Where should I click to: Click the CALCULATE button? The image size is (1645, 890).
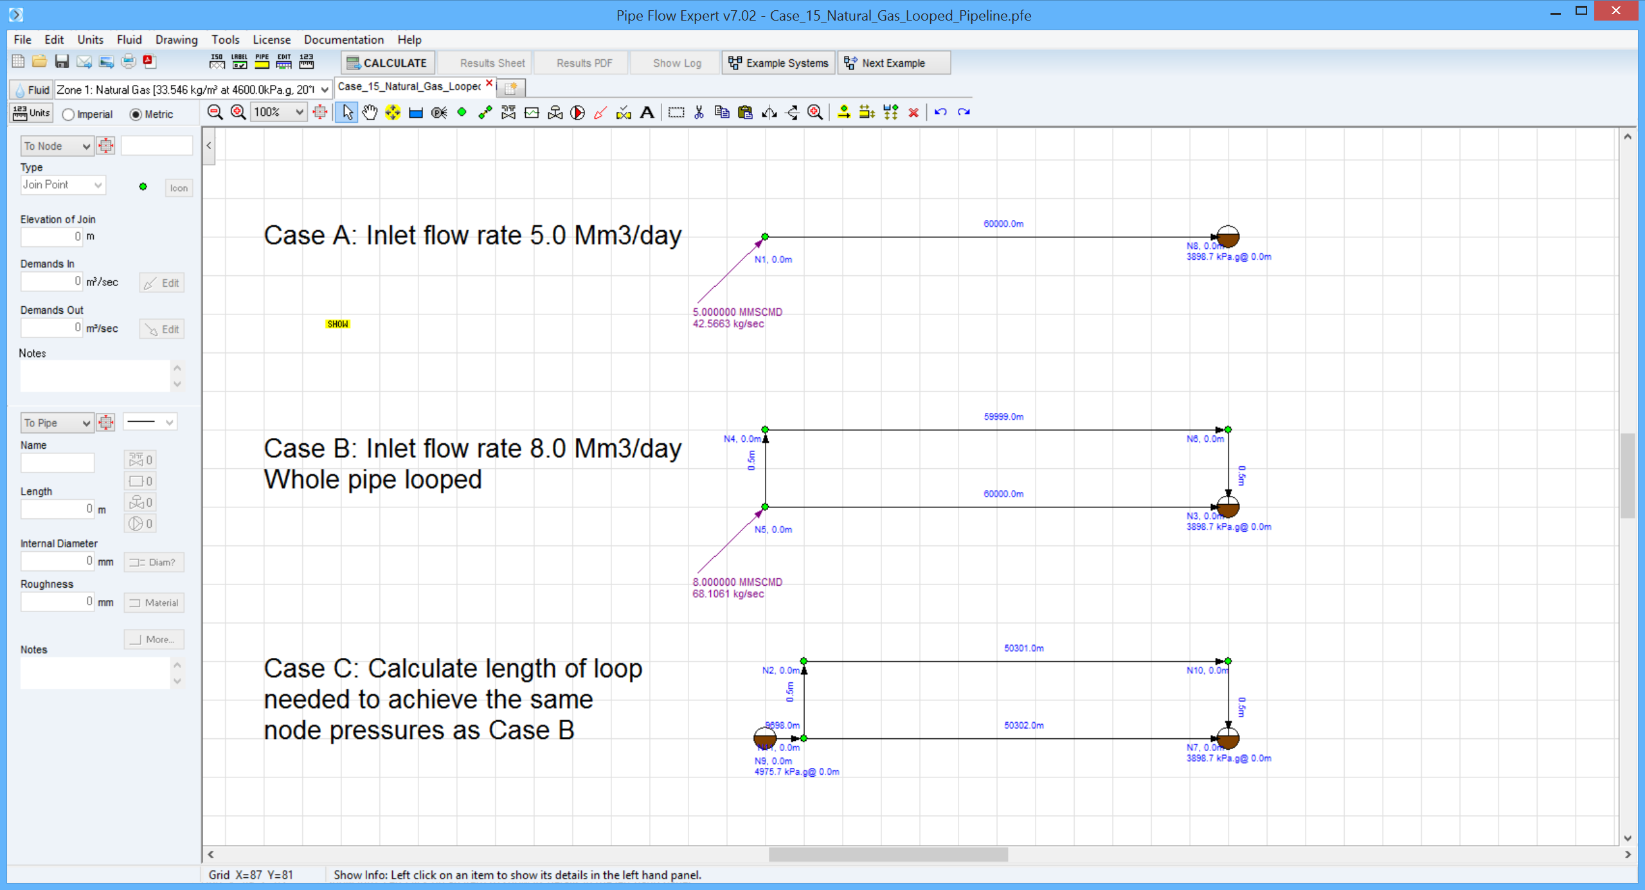pyautogui.click(x=388, y=63)
